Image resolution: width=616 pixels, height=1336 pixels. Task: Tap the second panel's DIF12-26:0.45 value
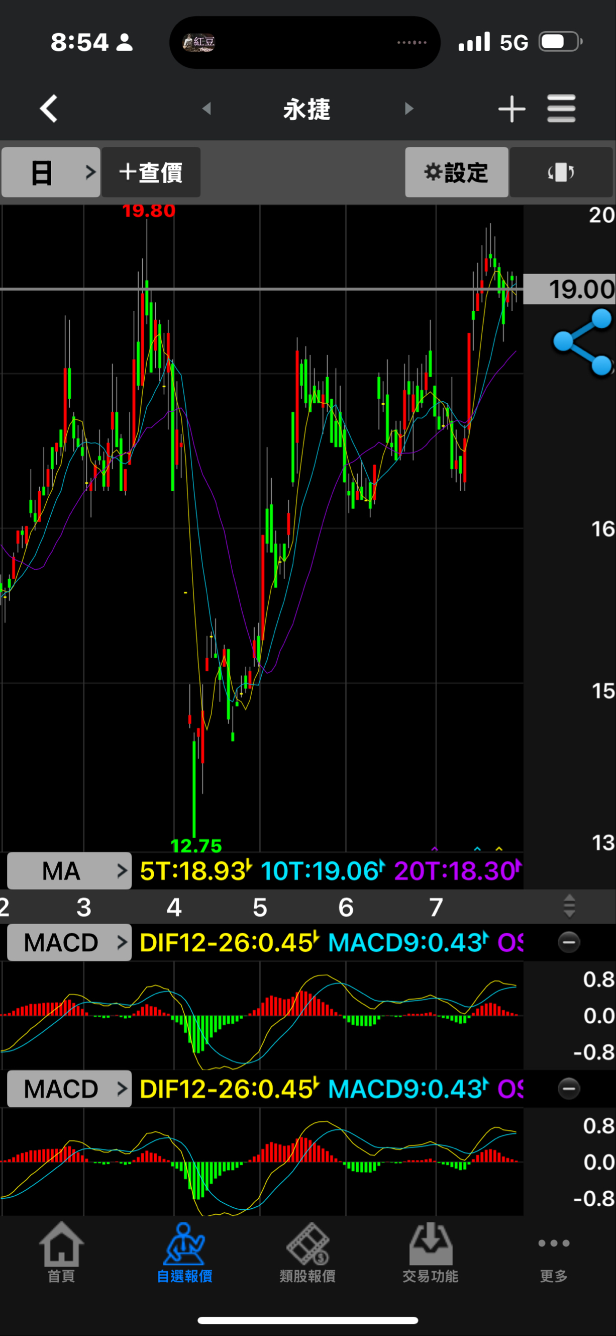pyautogui.click(x=230, y=1089)
